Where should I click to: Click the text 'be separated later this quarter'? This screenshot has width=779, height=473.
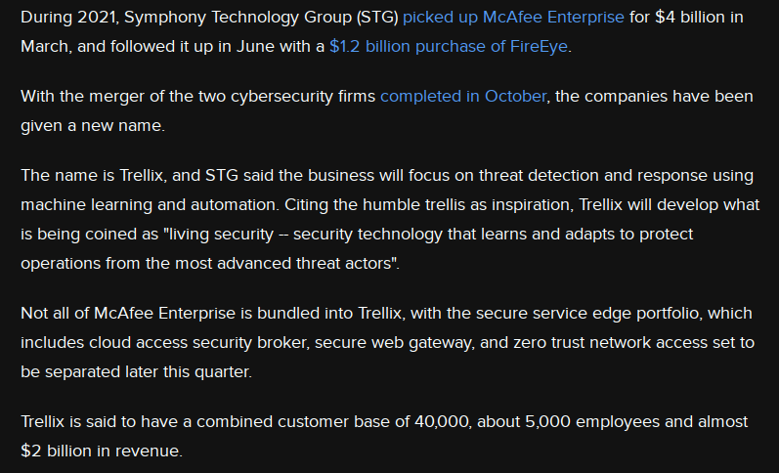click(x=135, y=372)
